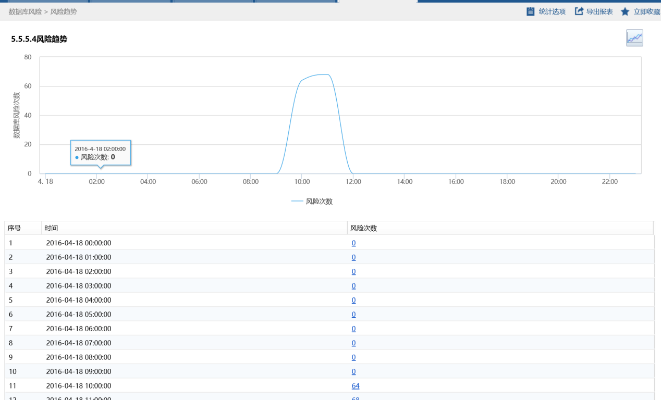Open risk count link for 00:00:00 row
661x400 pixels.
click(353, 243)
